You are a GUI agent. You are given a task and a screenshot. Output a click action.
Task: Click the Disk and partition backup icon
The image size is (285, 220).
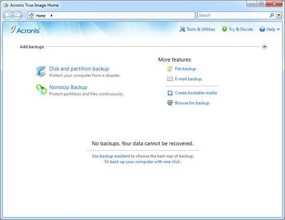click(41, 71)
